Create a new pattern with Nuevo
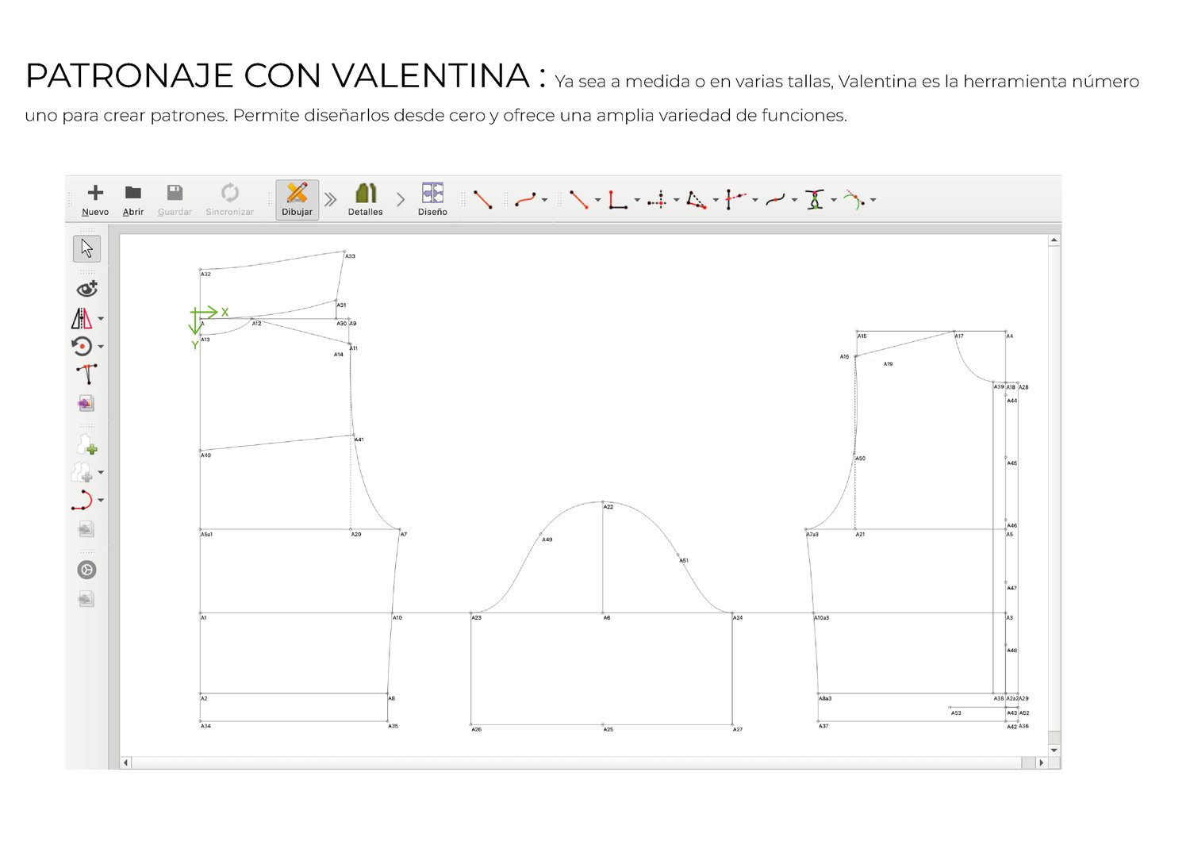Image resolution: width=1190 pixels, height=841 pixels. point(95,199)
